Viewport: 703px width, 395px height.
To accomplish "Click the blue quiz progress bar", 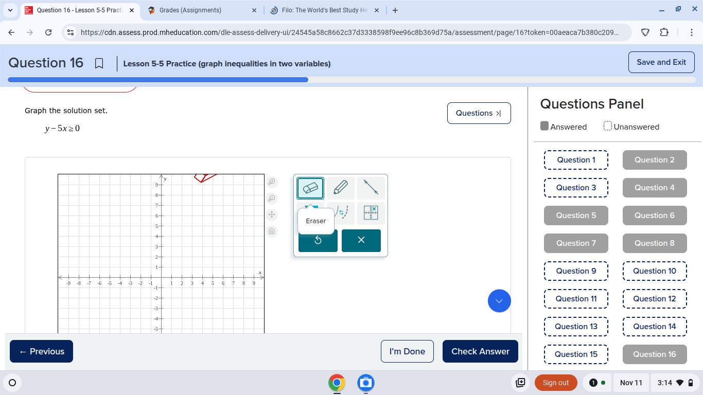I will tap(154, 79).
